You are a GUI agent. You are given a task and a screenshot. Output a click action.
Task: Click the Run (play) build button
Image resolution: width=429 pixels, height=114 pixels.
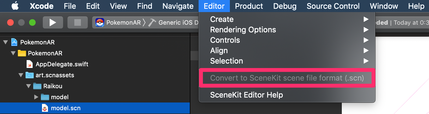pyautogui.click(x=53, y=22)
